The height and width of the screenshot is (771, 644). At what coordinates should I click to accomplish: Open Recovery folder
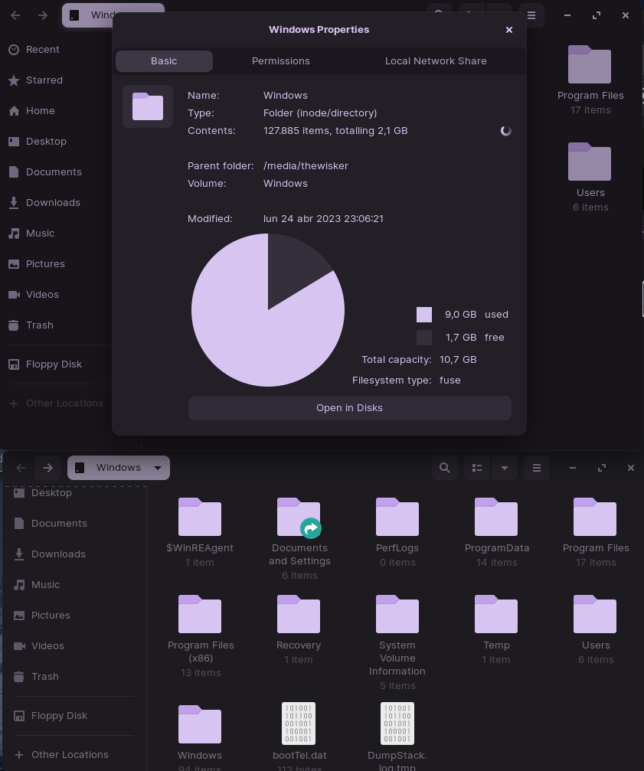click(x=299, y=630)
